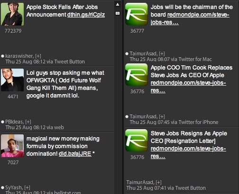This screenshot has width=239, height=194.
Task: Click follower count 7027
Action: [x=13, y=162]
